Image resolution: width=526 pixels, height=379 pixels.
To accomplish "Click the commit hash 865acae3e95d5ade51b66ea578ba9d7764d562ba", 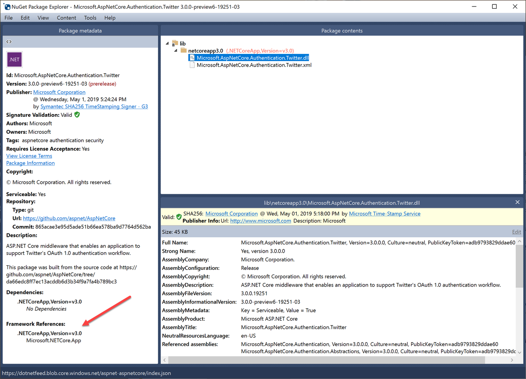I will tap(93, 227).
